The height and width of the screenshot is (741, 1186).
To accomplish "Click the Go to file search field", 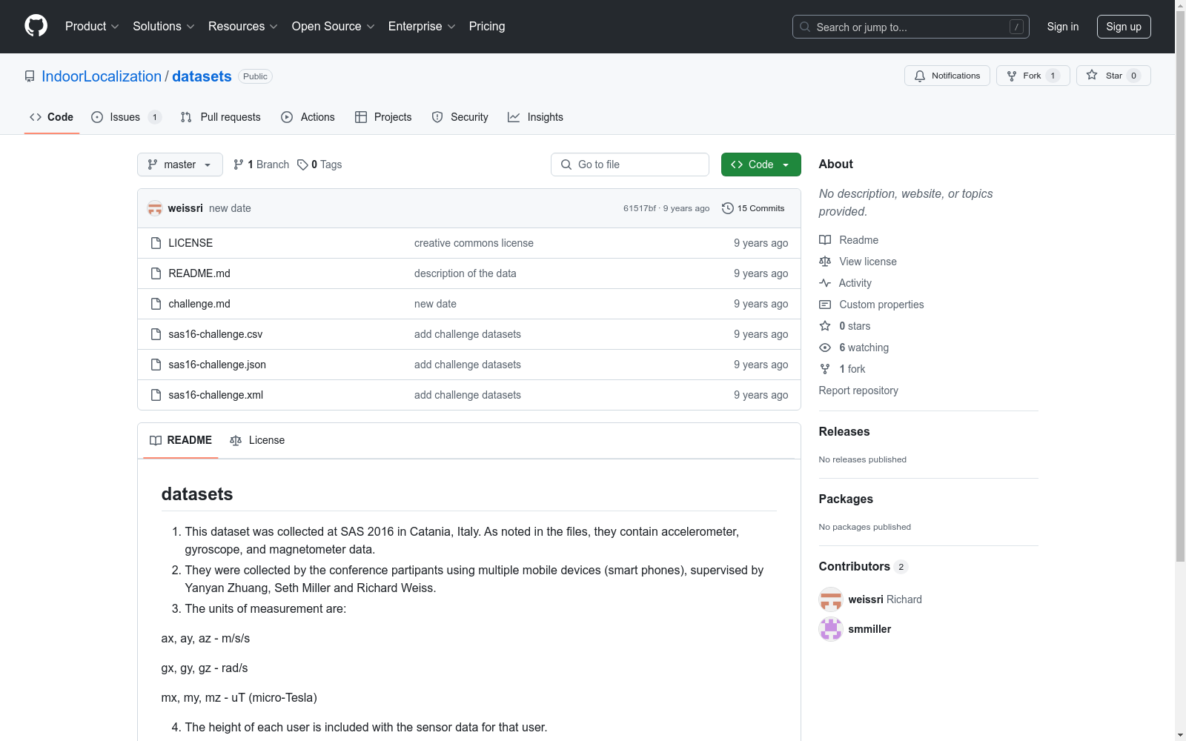I will click(x=630, y=165).
